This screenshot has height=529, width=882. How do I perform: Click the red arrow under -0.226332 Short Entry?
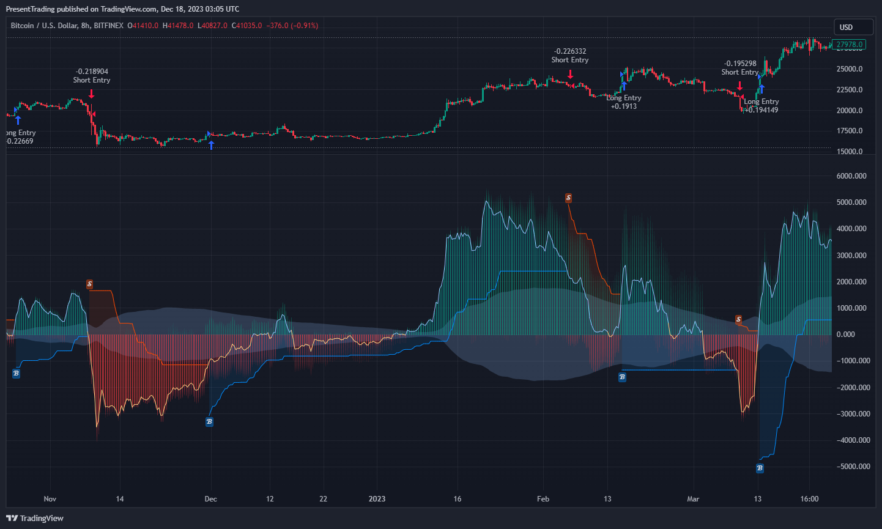[570, 74]
